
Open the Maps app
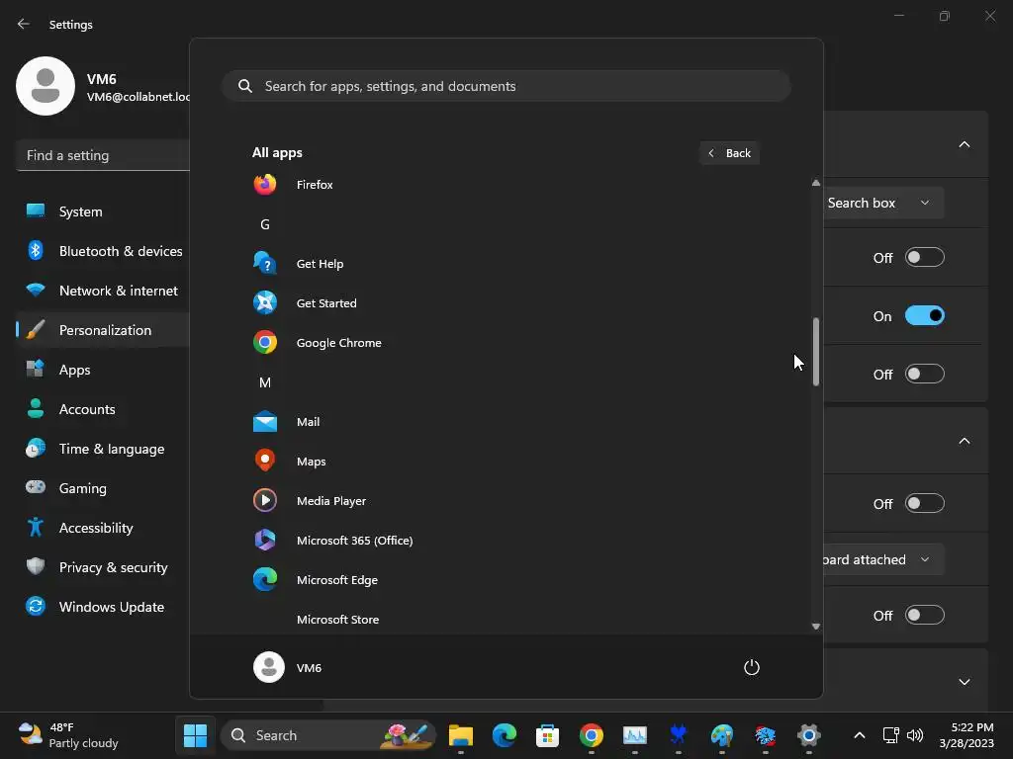coord(506,461)
